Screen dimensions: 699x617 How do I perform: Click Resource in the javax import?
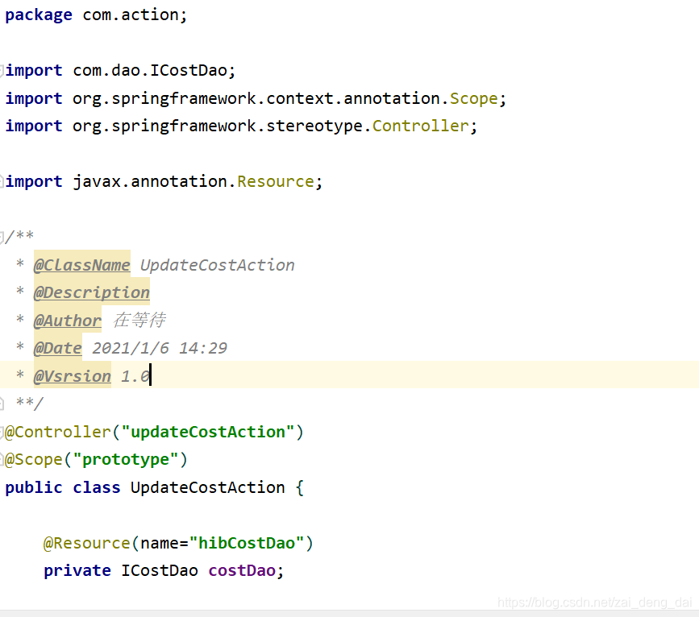(x=276, y=182)
